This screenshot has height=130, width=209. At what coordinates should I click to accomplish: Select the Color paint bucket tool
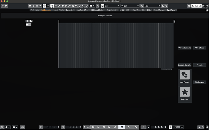click(x=87, y=6)
